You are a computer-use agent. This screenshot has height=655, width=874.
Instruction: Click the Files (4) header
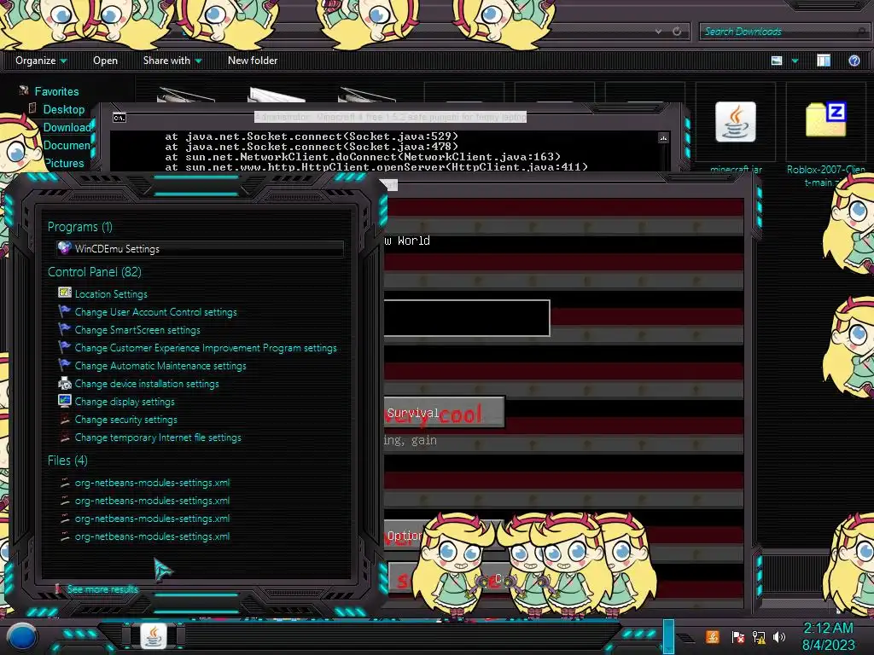tap(67, 461)
